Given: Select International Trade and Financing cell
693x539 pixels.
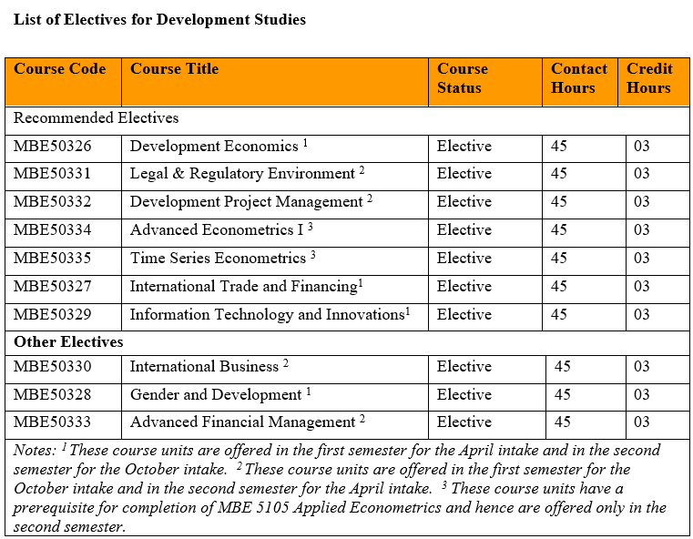Looking at the screenshot, I should pos(246,287).
